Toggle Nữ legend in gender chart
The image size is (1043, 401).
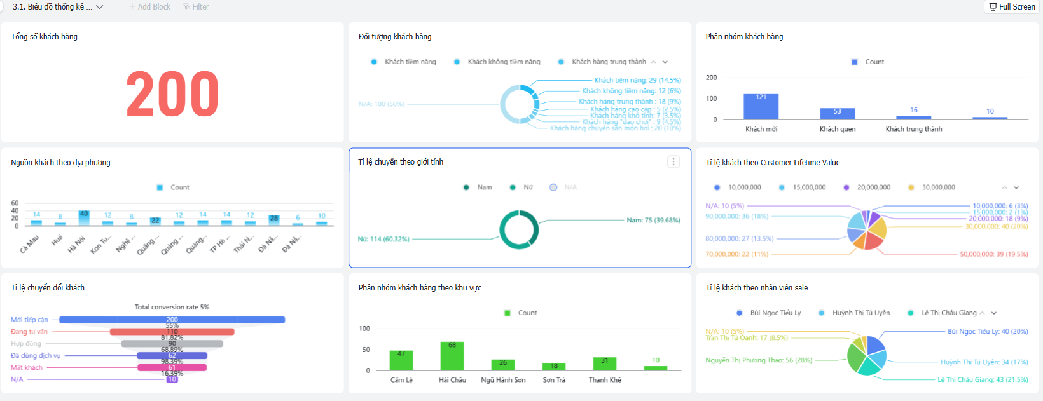click(x=521, y=187)
